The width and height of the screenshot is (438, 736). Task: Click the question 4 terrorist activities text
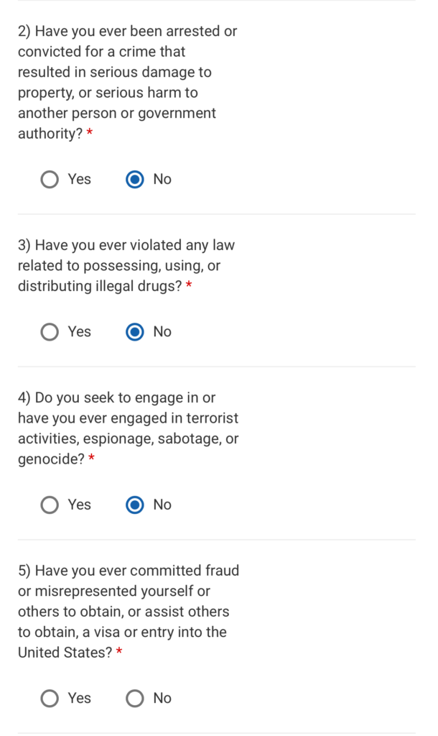(126, 428)
